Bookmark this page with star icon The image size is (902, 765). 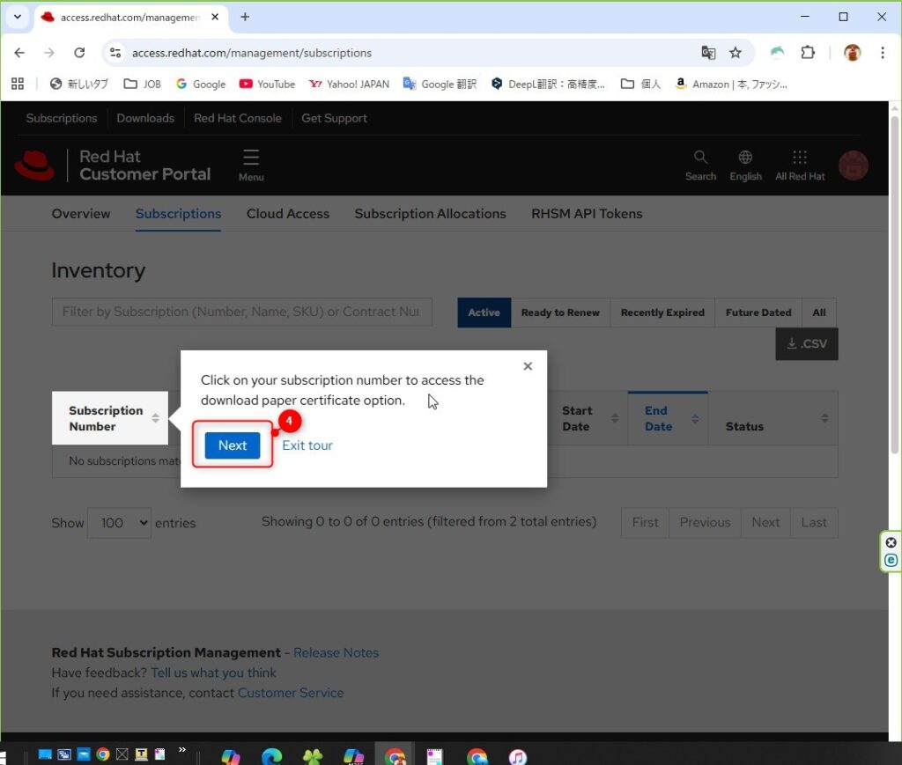point(736,53)
